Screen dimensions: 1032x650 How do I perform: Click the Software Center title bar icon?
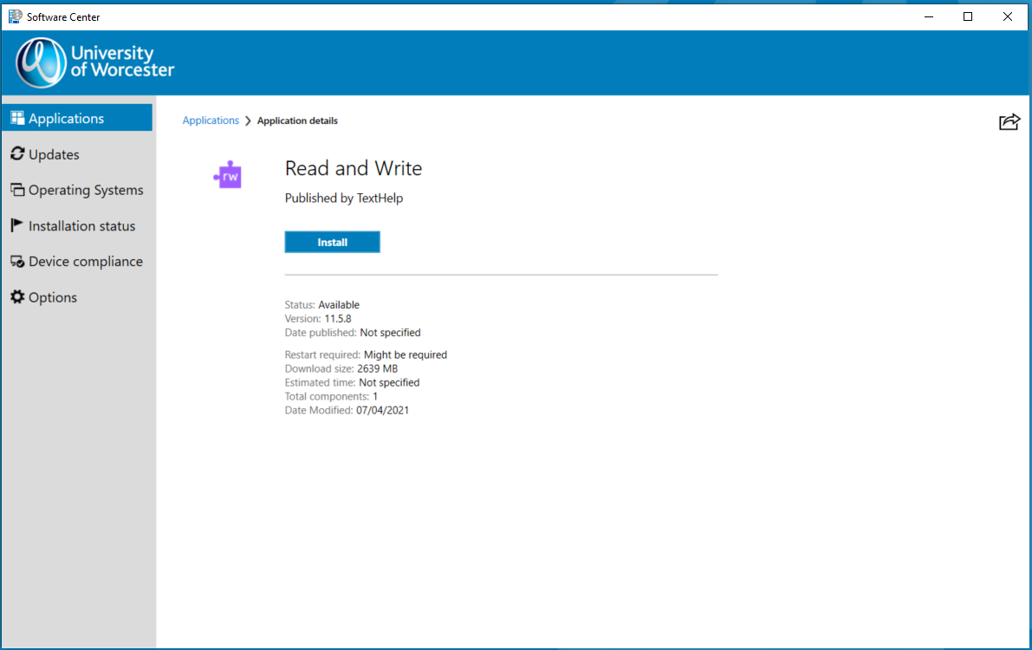14,16
